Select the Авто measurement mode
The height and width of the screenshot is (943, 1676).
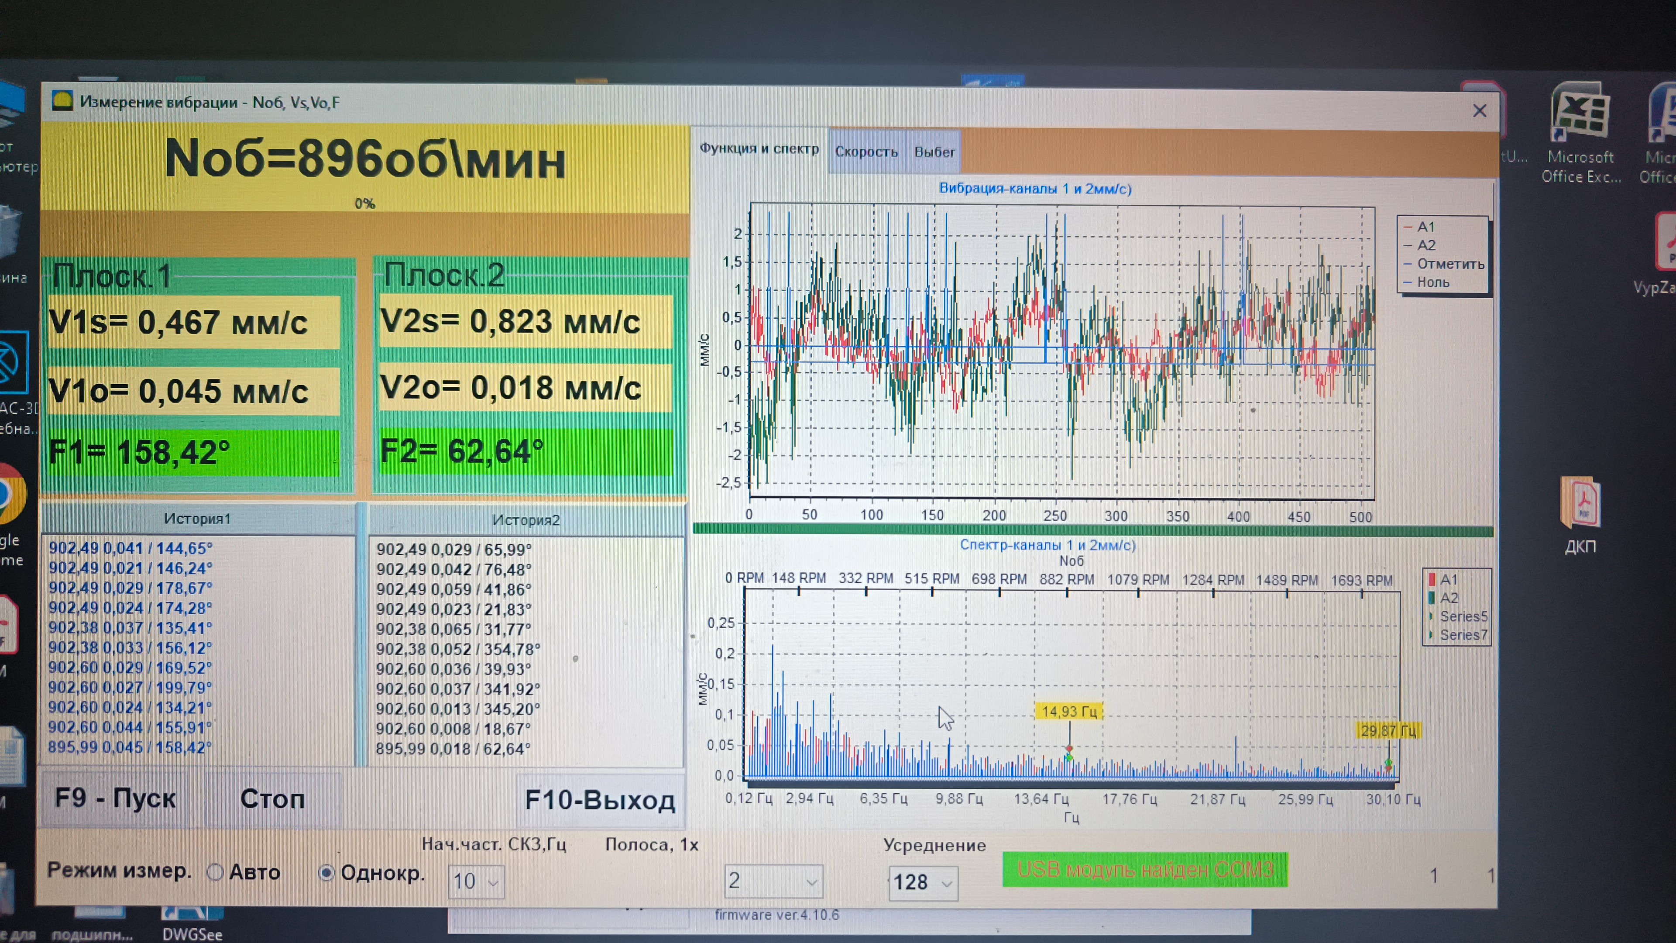pyautogui.click(x=244, y=872)
